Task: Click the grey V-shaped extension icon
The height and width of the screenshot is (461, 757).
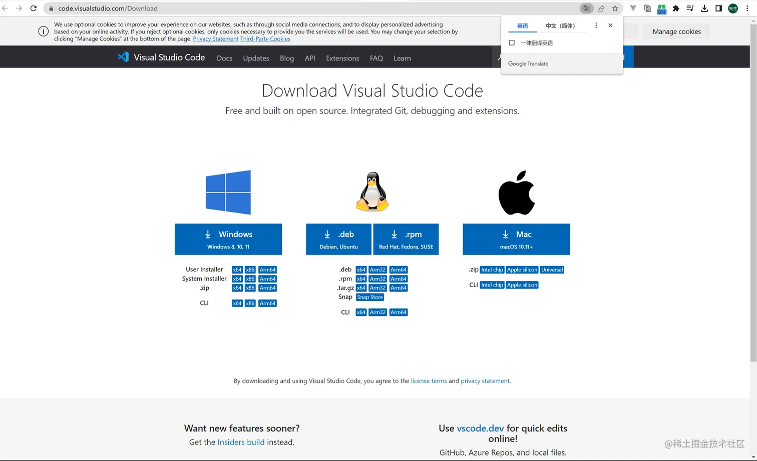Action: tap(633, 8)
